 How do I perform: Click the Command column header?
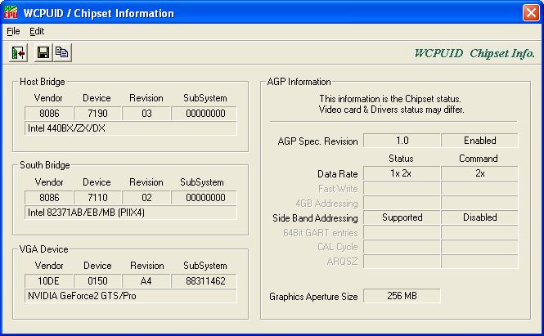click(478, 159)
